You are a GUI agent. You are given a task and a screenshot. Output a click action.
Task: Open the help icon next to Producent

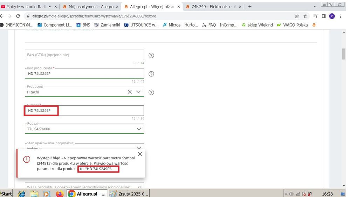151,92
